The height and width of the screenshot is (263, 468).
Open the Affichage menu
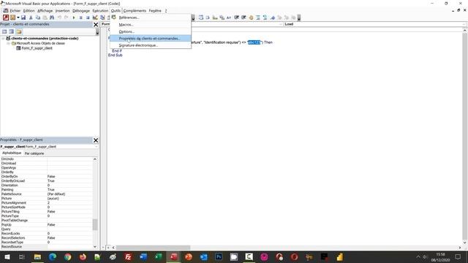click(x=45, y=11)
